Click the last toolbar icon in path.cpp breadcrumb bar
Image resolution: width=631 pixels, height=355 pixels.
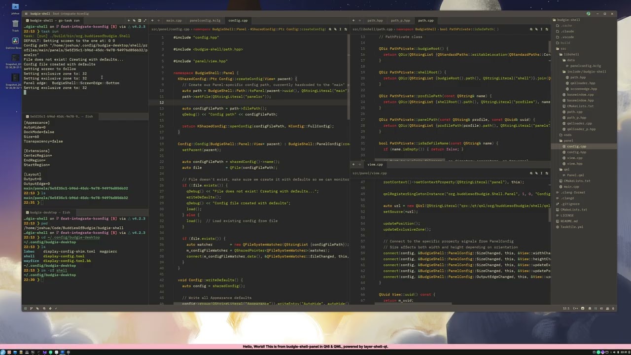[x=547, y=29]
